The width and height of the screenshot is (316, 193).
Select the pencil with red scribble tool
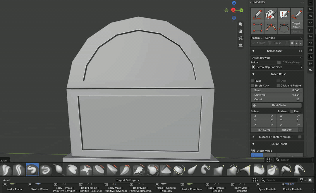click(297, 15)
